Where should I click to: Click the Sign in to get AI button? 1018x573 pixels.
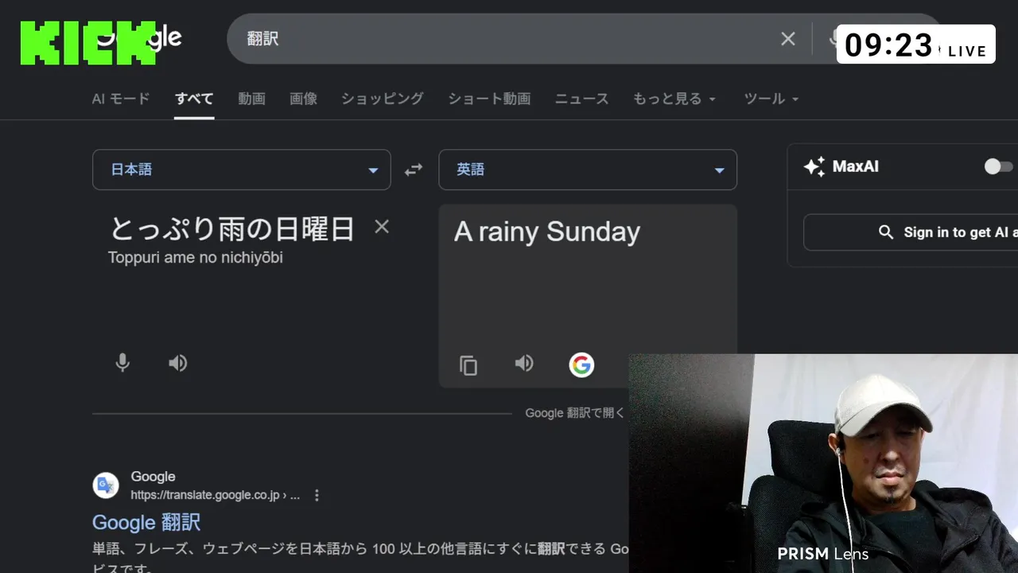click(x=911, y=232)
